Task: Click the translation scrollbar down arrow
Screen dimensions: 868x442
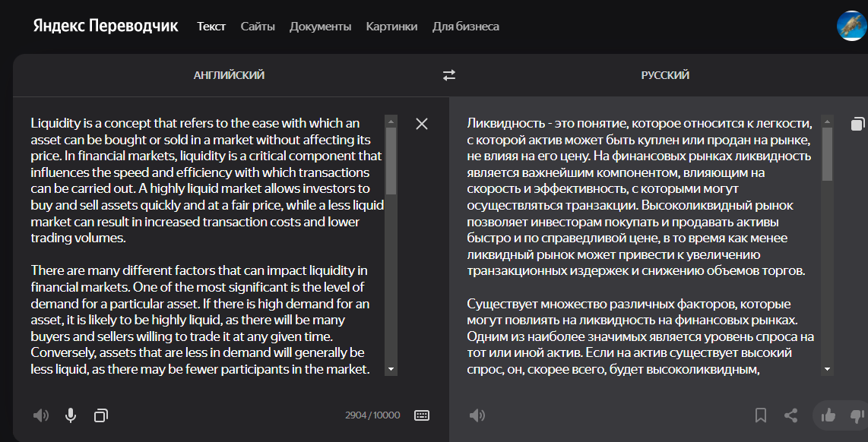Action: point(828,369)
